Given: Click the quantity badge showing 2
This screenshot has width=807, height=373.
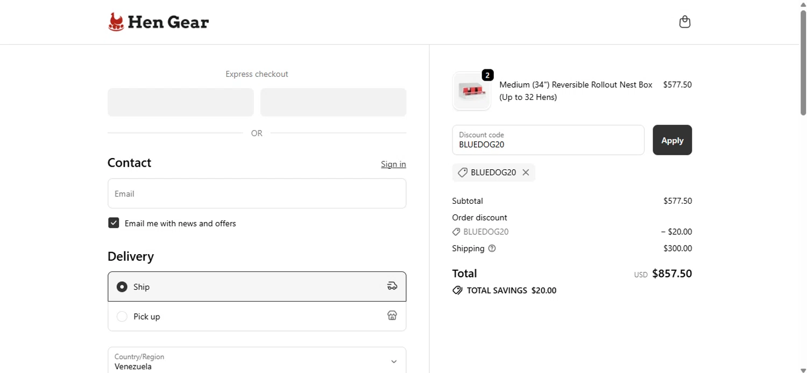Looking at the screenshot, I should [x=487, y=75].
